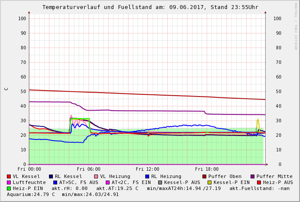Click the 'AT>5C, FS AUS' legend swatch

click(x=55, y=182)
